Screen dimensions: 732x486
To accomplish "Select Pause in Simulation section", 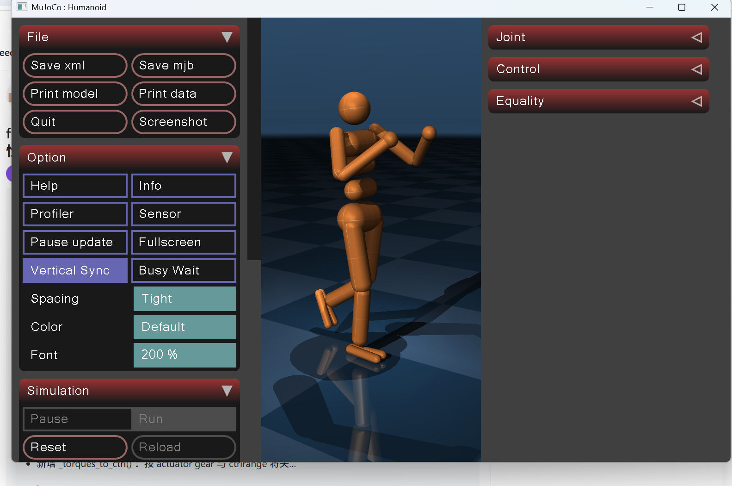I will click(77, 419).
